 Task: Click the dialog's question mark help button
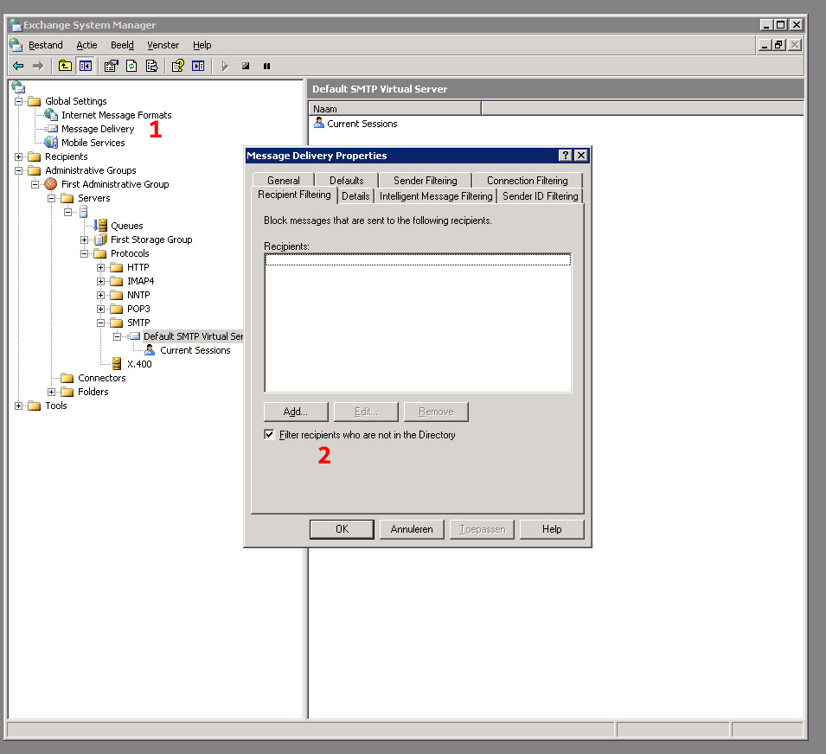coord(566,156)
